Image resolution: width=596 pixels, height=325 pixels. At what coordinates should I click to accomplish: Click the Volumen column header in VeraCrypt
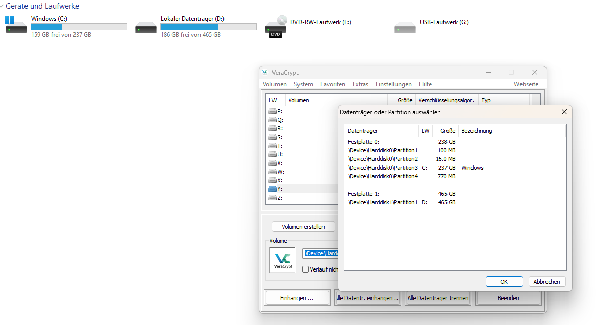coord(336,101)
